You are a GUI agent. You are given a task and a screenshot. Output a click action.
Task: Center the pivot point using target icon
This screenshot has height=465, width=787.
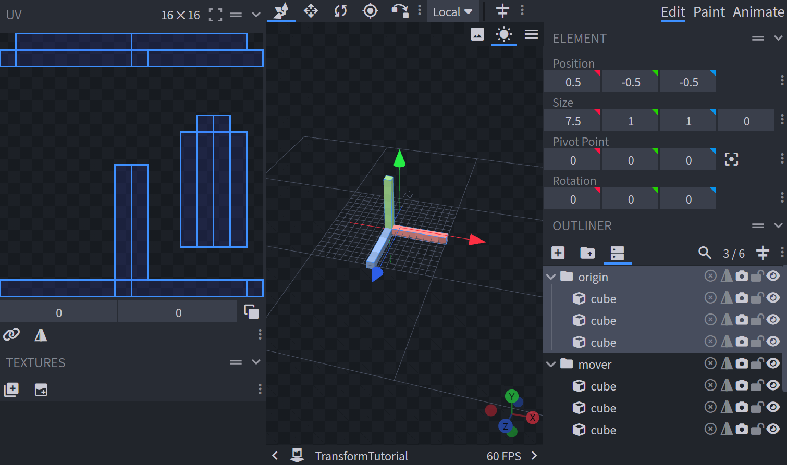pos(731,159)
